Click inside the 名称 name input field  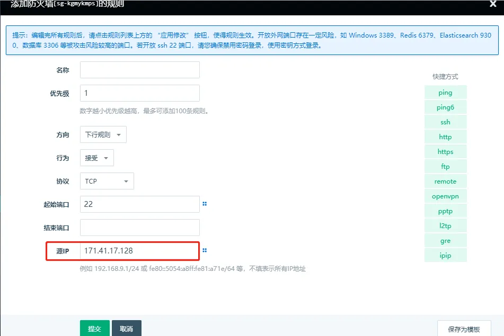tap(139, 69)
